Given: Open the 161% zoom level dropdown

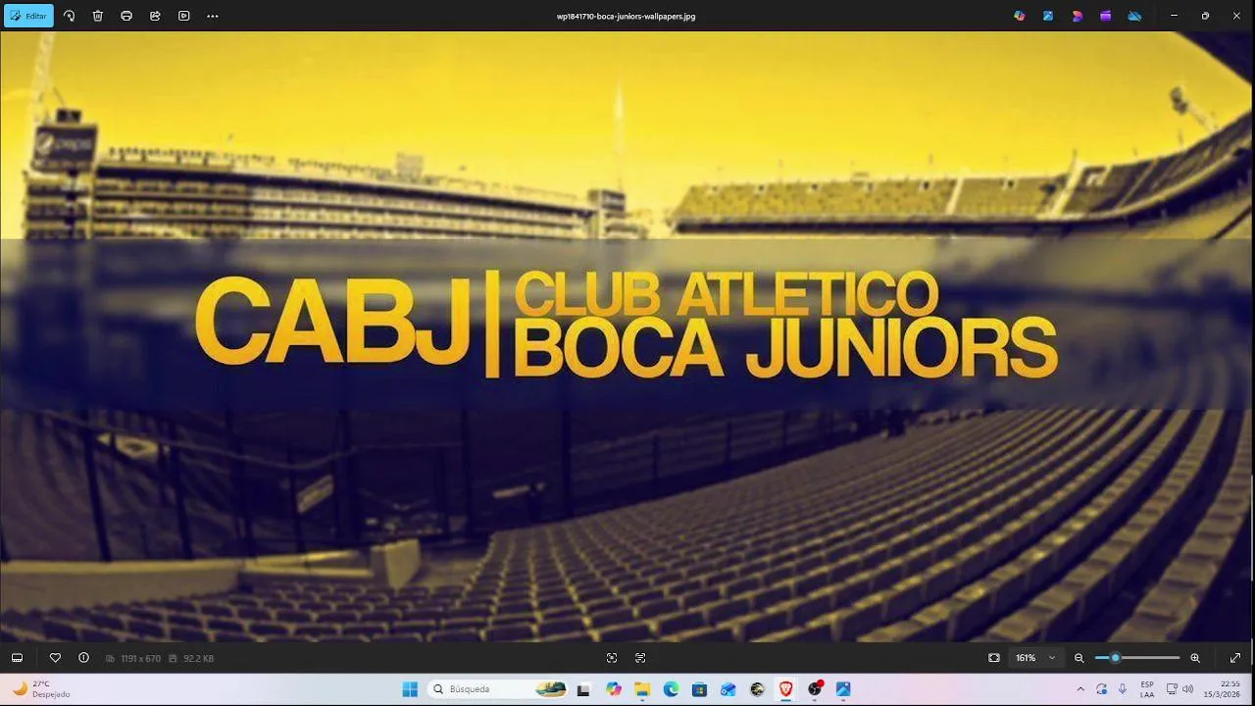Looking at the screenshot, I should 1035,658.
